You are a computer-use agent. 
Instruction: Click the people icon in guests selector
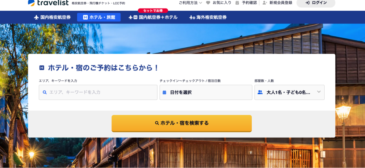260,92
